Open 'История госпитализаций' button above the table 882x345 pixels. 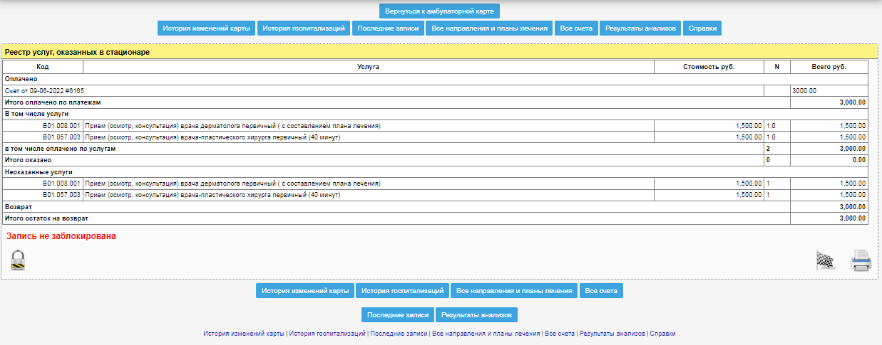coord(304,28)
